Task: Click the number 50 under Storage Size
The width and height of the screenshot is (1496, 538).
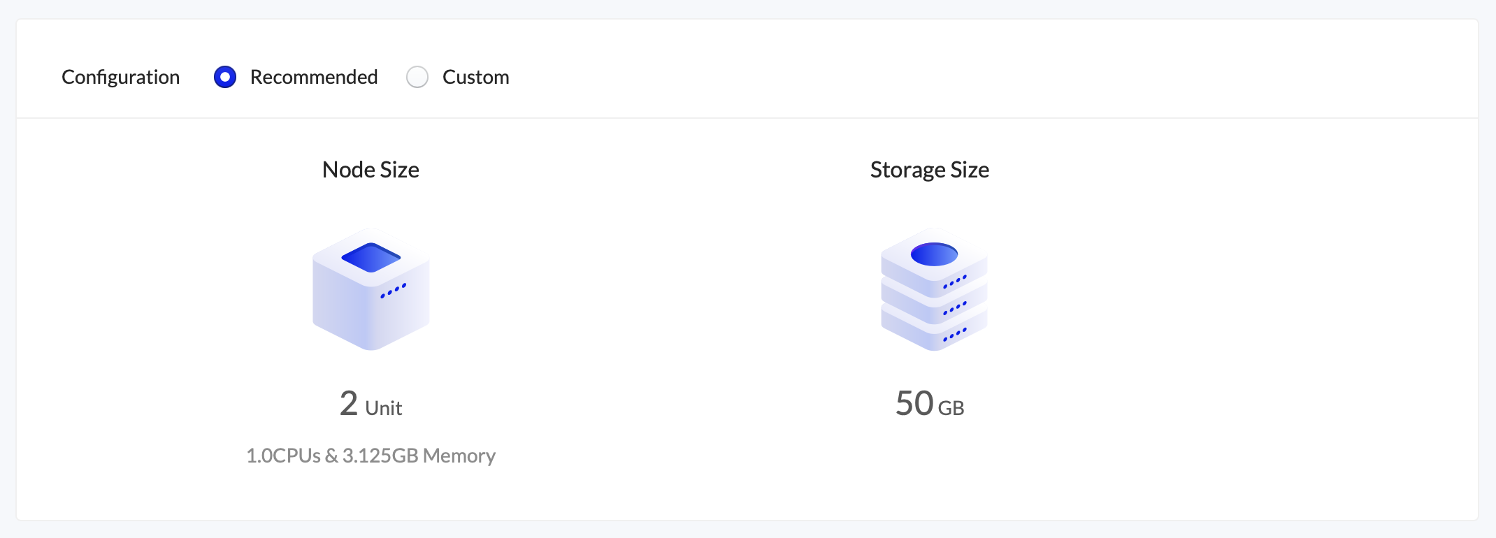Action: 914,404
